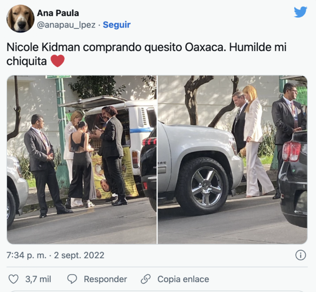Open Ana Paula's dog profile picture

tap(21, 19)
